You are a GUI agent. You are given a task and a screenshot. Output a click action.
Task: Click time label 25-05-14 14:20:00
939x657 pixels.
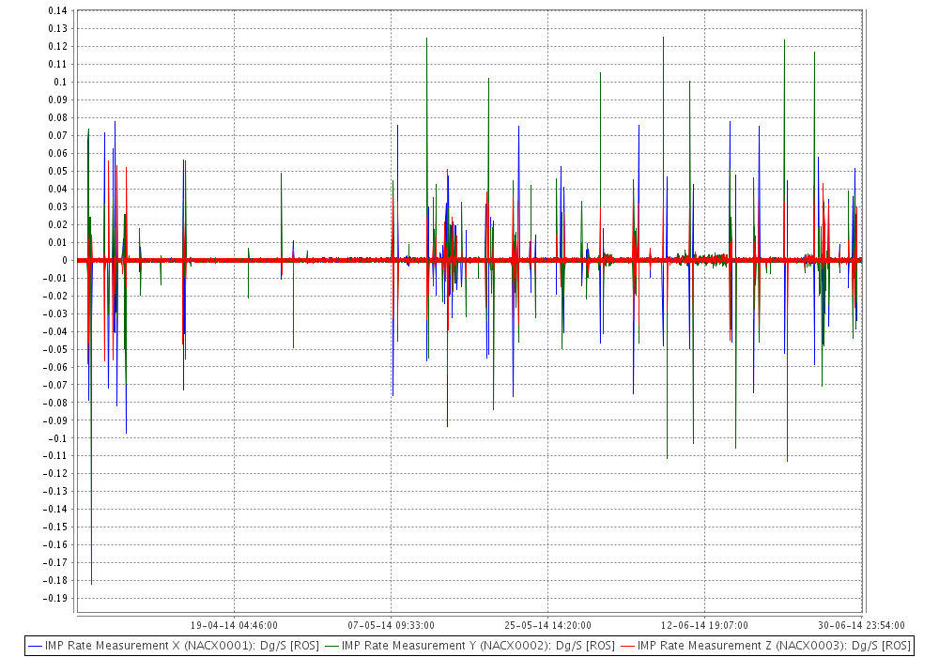tap(547, 625)
